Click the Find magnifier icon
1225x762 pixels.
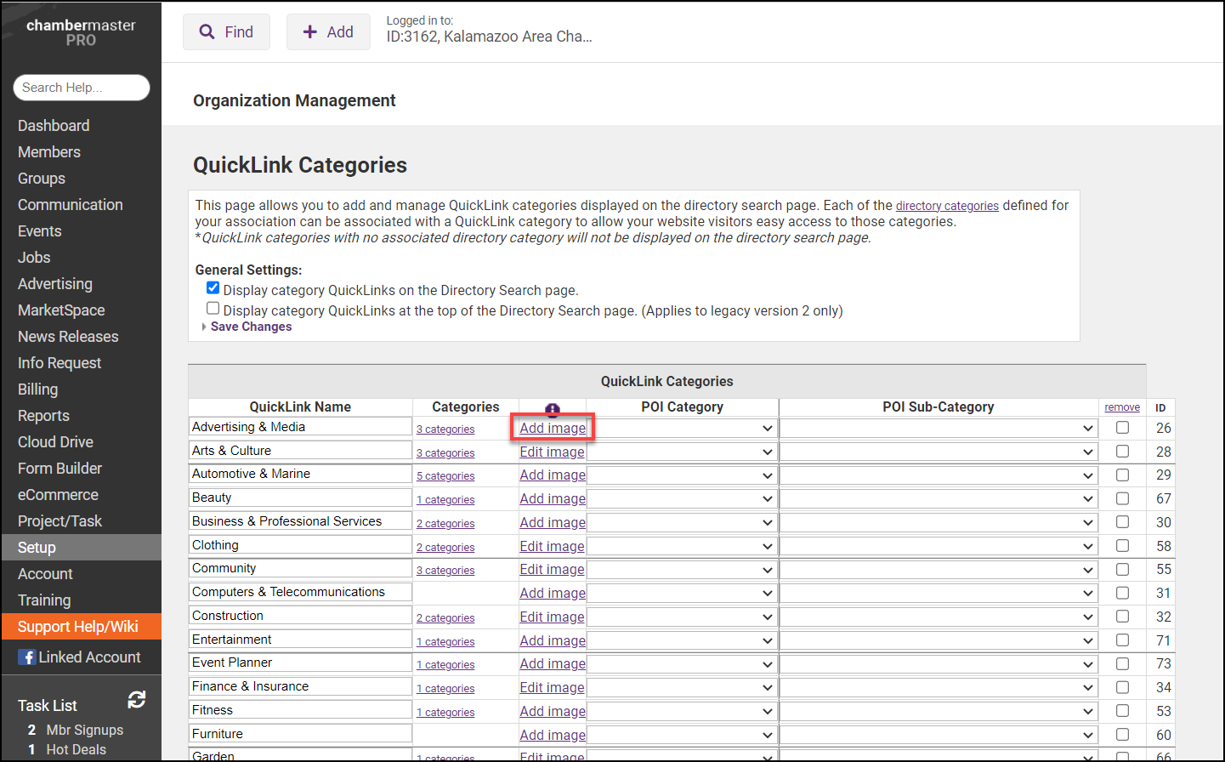(x=207, y=31)
